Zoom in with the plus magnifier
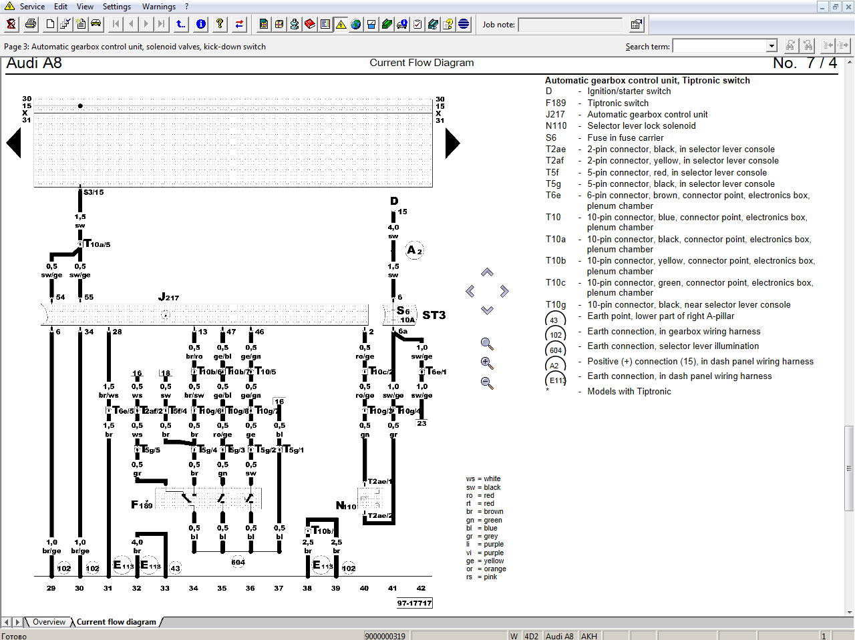This screenshot has width=855, height=640. pos(487,364)
